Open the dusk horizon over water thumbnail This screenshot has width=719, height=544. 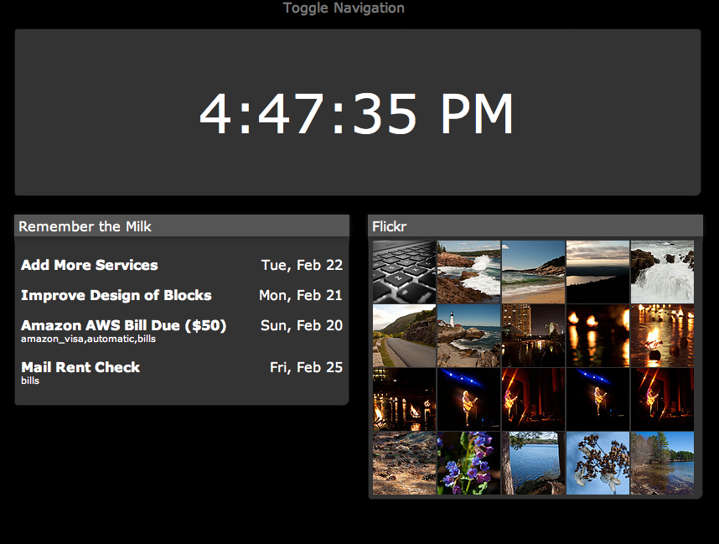click(598, 272)
